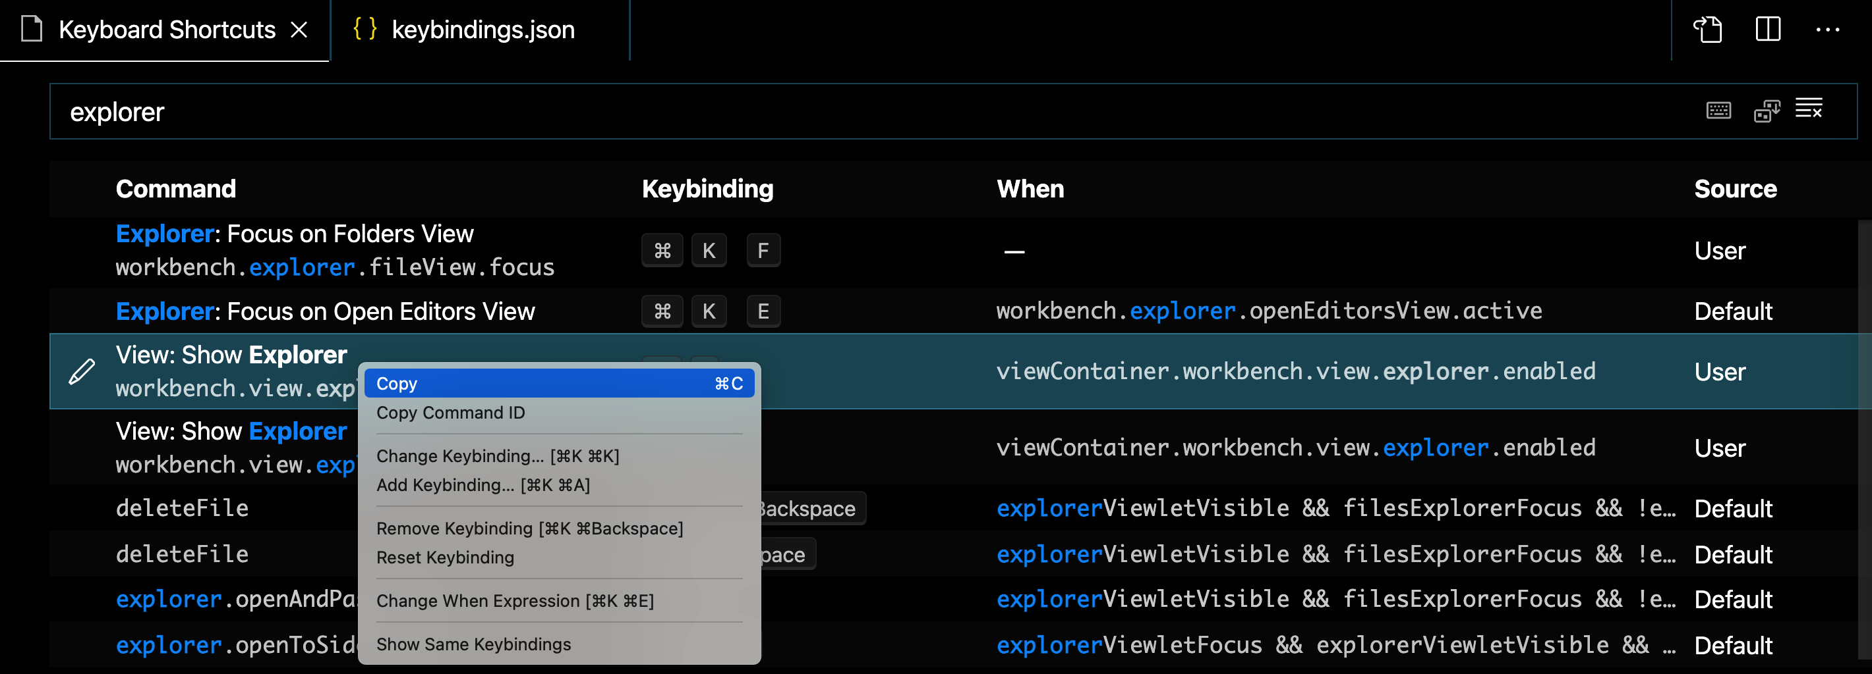Select Reset Keybinding menu item
This screenshot has width=1872, height=674.
click(445, 558)
